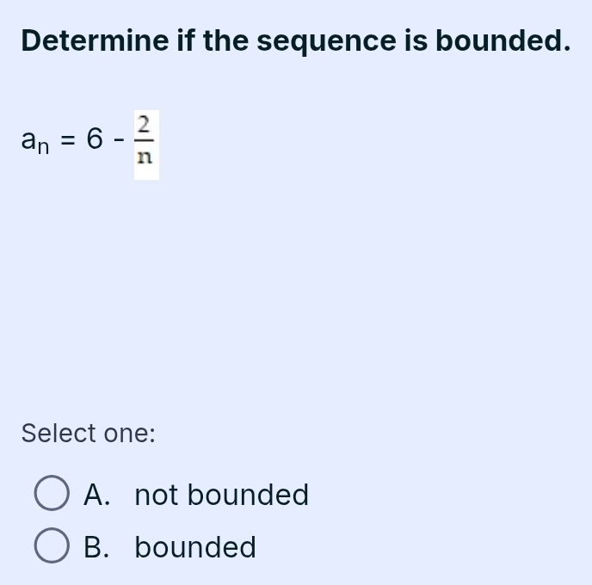Click the 'B.' option letter
This screenshot has width=592, height=585.
pos(96,547)
